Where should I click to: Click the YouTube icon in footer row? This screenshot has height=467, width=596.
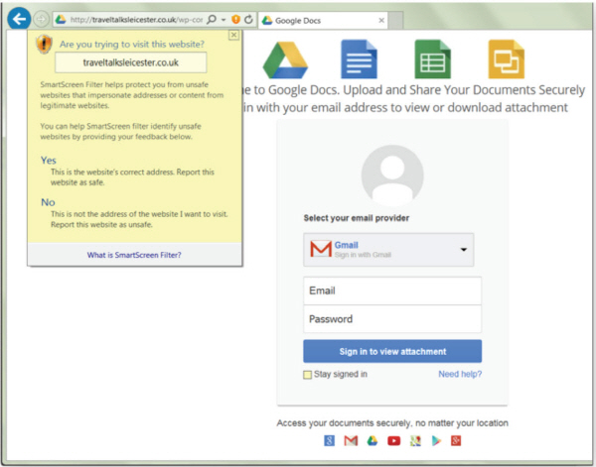click(393, 440)
